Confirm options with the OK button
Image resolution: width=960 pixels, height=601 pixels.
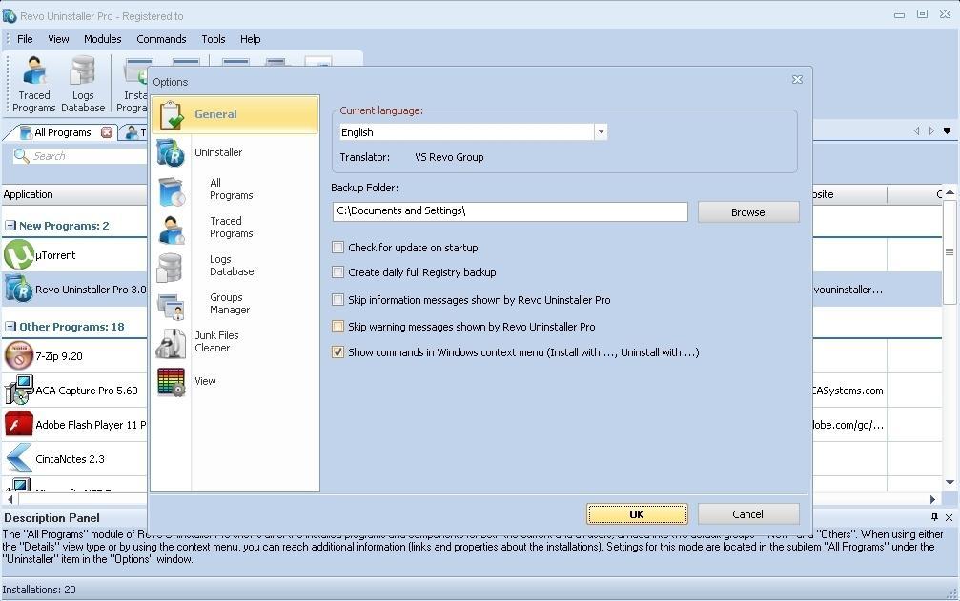click(637, 513)
